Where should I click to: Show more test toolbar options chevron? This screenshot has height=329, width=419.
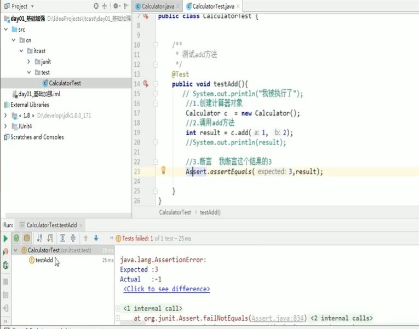click(111, 238)
